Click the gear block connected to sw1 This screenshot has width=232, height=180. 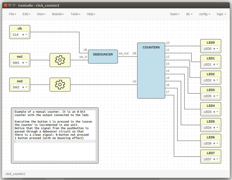(x=60, y=60)
